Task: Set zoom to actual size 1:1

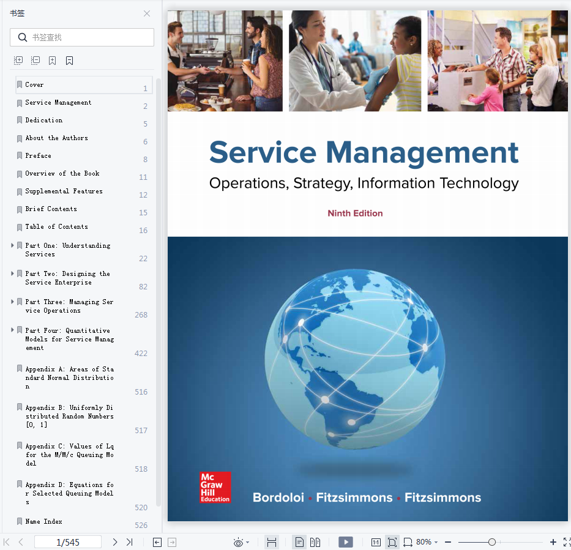Action: (x=376, y=543)
